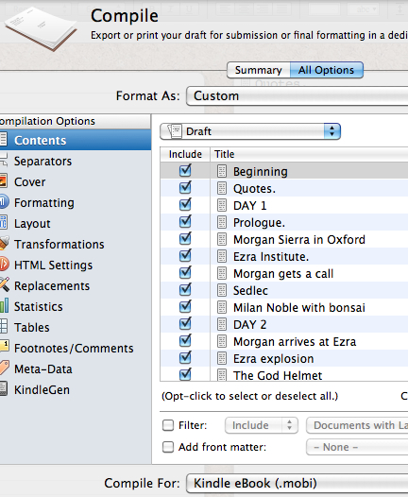This screenshot has width=408, height=497.
Task: Click the Layout icon in the sidebar
Action: (x=4, y=222)
